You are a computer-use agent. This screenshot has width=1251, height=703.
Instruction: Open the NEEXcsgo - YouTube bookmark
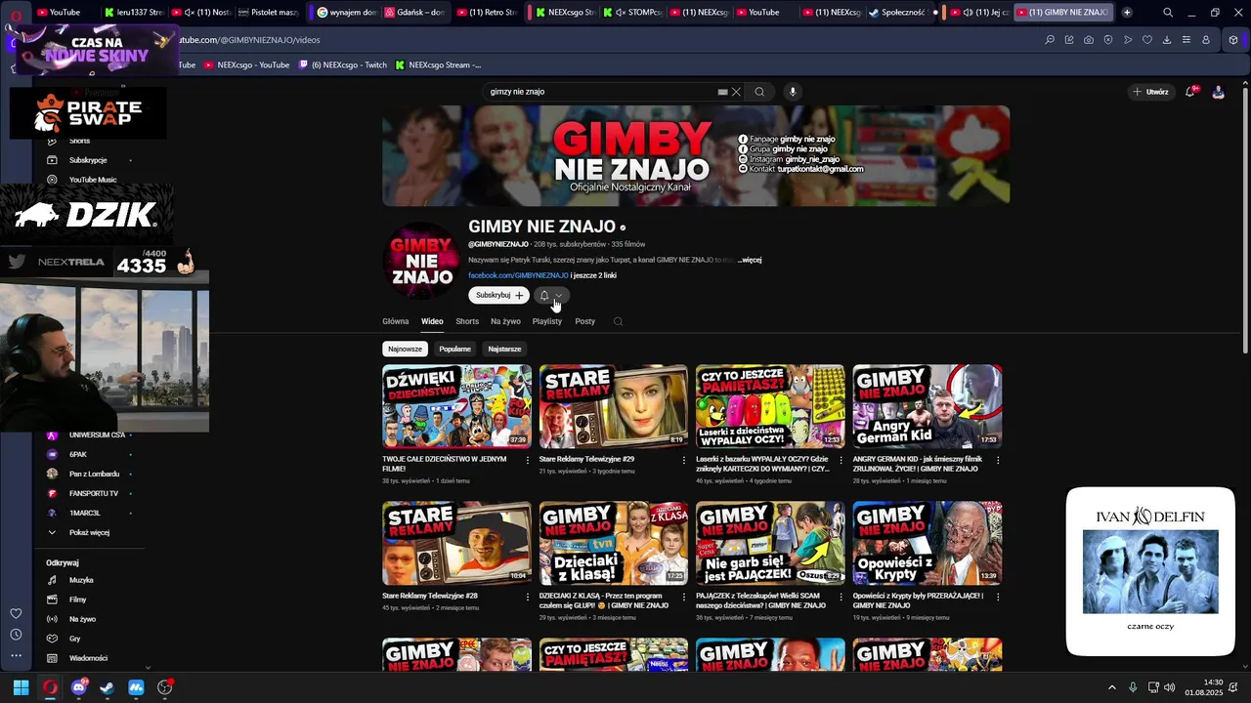tap(245, 64)
